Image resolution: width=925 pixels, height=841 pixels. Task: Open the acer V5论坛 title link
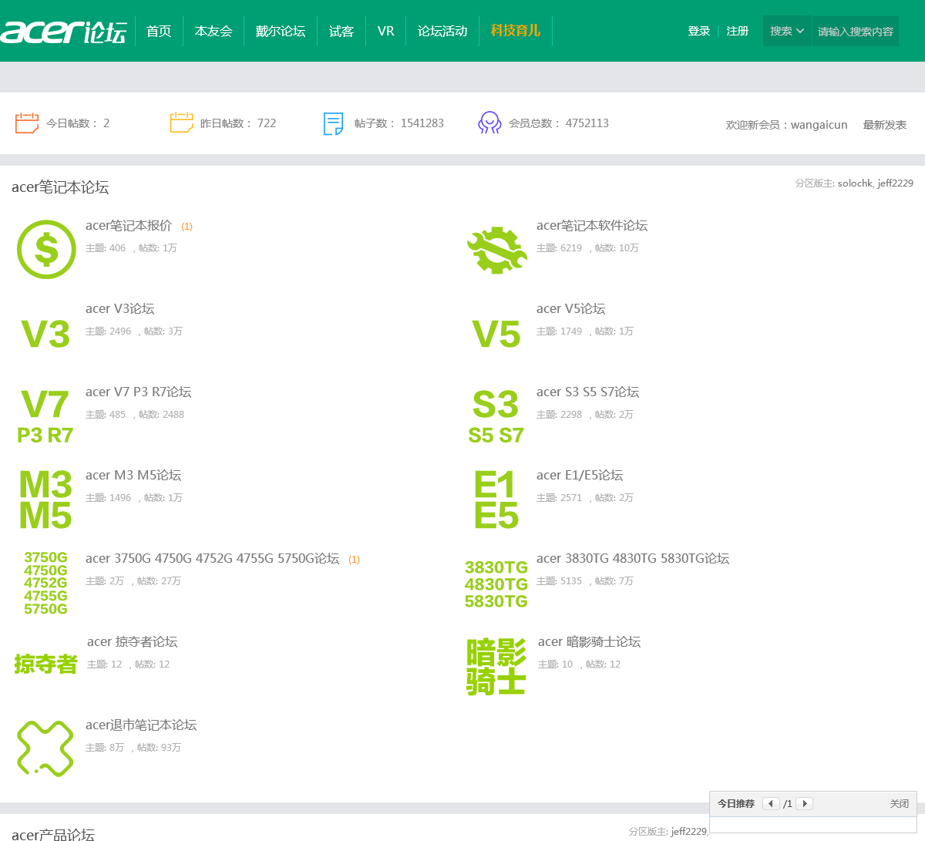point(571,308)
